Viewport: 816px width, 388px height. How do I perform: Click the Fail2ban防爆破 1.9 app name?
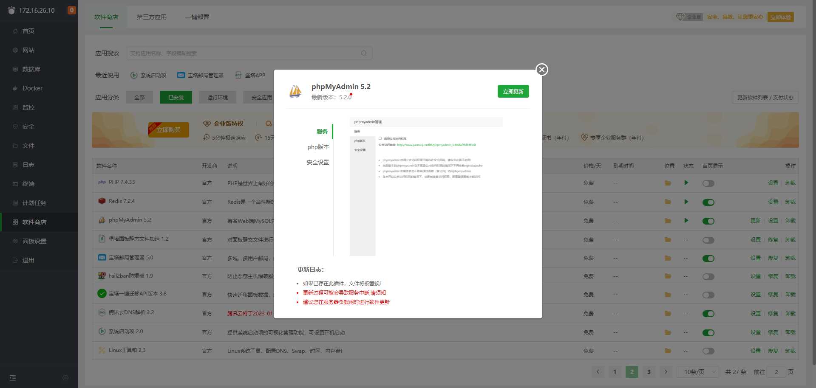click(131, 276)
